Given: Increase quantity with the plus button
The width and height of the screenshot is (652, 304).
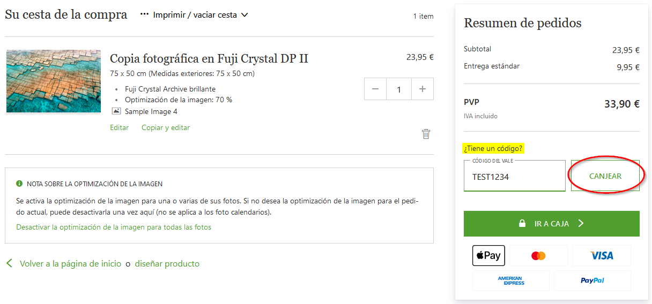Looking at the screenshot, I should coord(423,89).
